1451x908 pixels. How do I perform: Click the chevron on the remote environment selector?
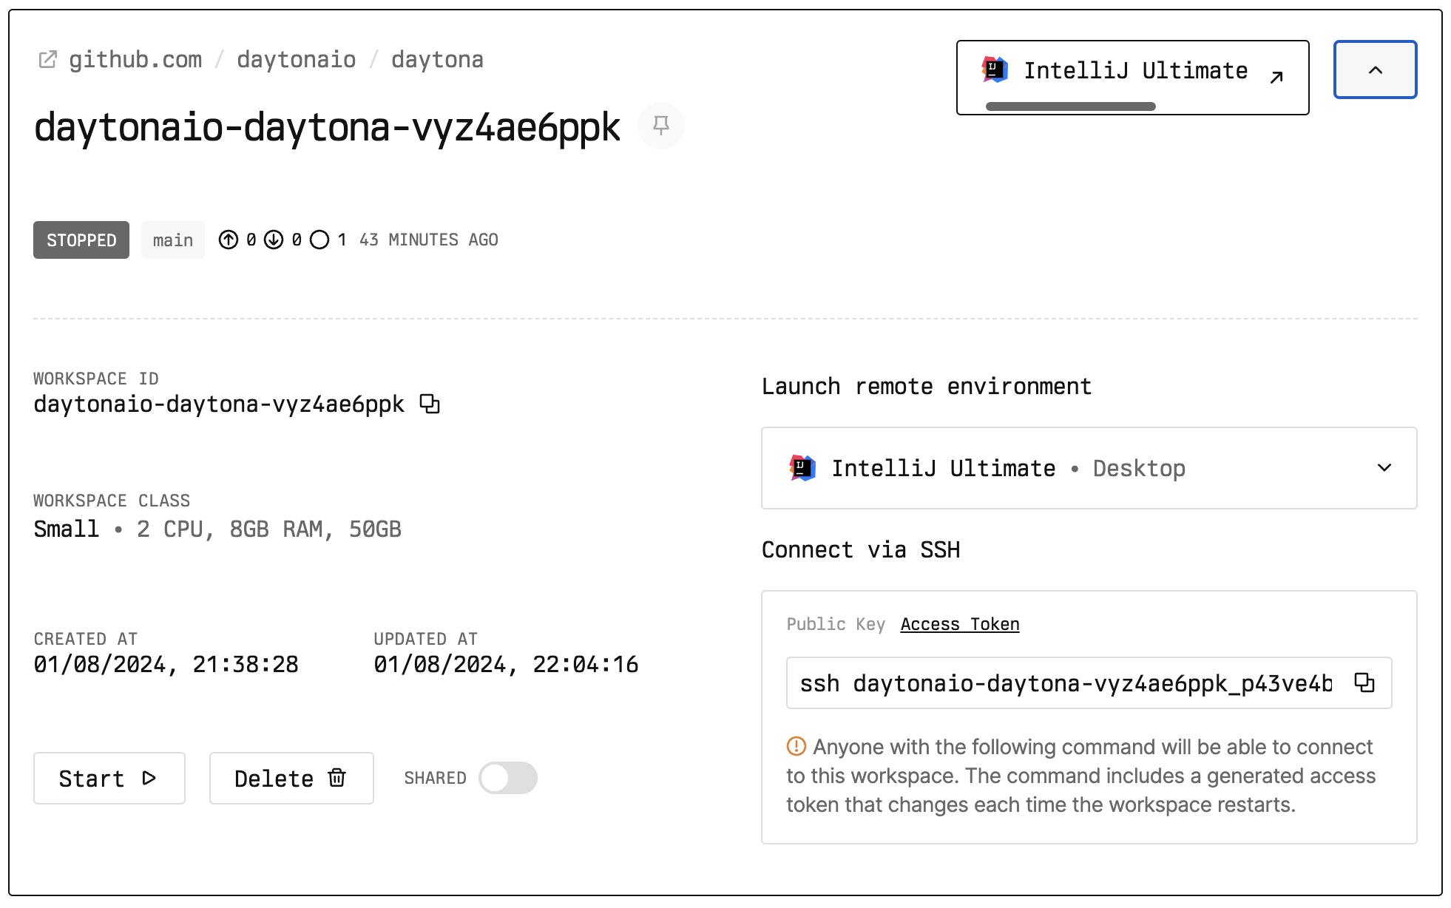1384,468
